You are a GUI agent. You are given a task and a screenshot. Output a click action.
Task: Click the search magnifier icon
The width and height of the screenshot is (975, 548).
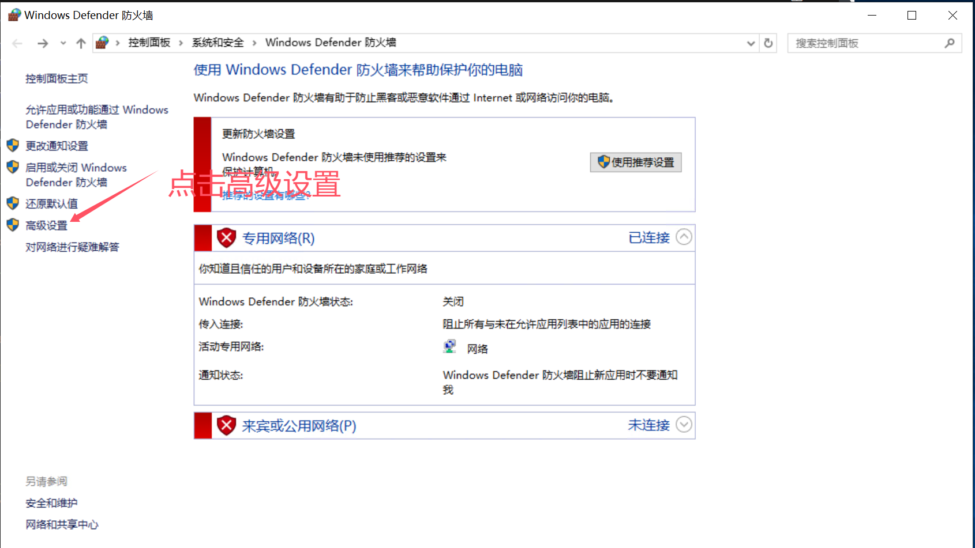click(950, 43)
